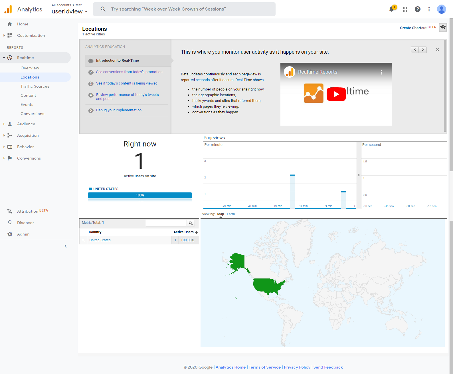Viewport: 453px width, 374px height.
Task: Click the Behavior window icon
Action: [x=10, y=147]
